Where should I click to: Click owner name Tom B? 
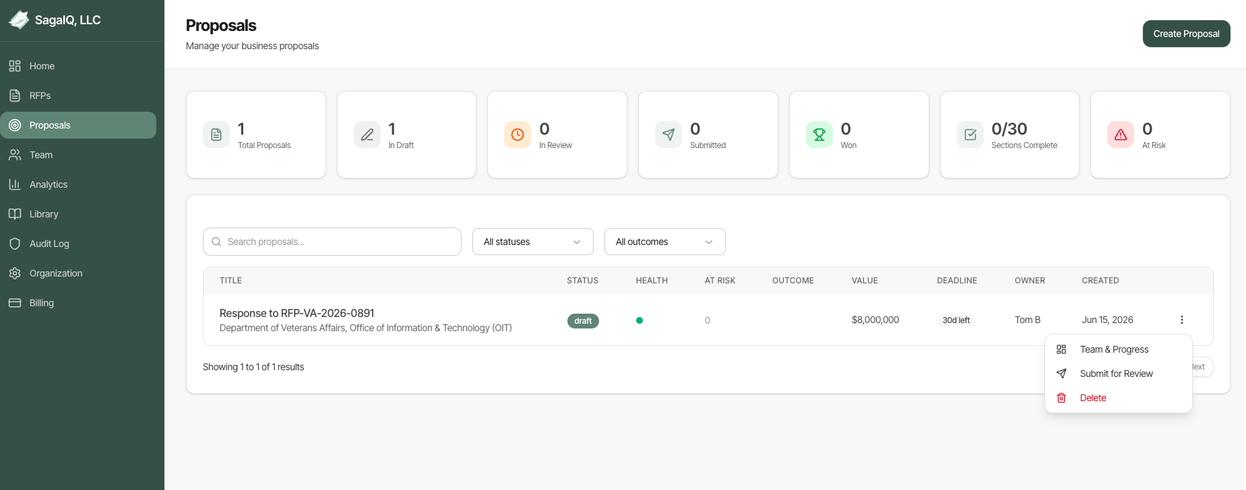(1028, 320)
